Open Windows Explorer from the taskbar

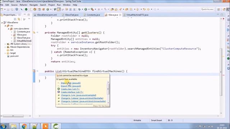(14, 126)
